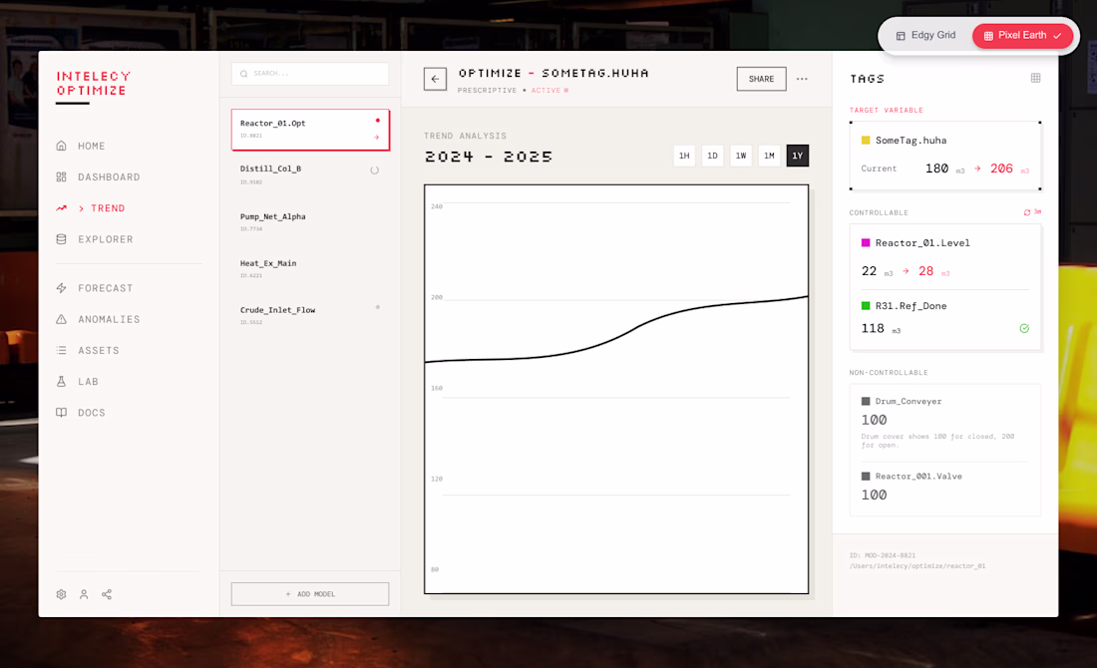The image size is (1097, 668).
Task: Click the Explorer database icon
Action: click(x=62, y=239)
